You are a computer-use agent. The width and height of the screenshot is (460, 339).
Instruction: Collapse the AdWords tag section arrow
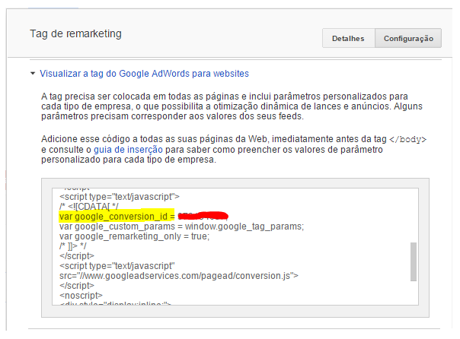tap(33, 73)
